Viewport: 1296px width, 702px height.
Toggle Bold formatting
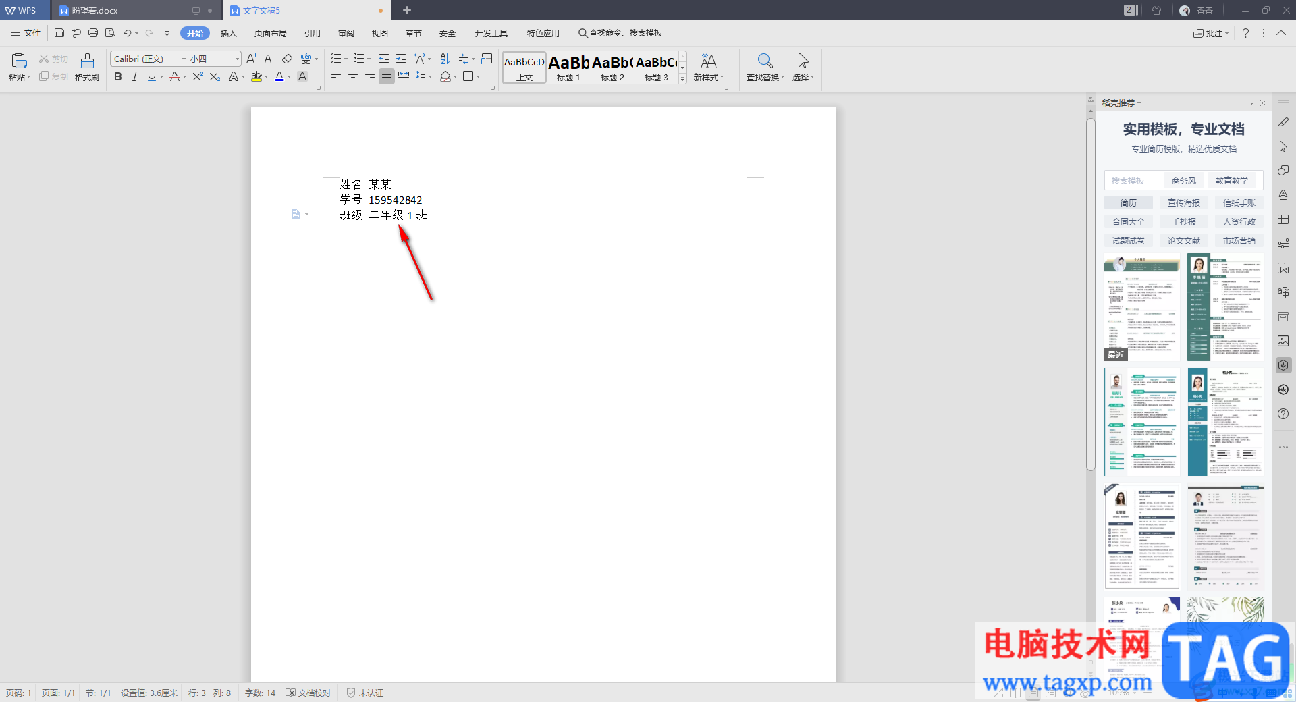click(118, 77)
